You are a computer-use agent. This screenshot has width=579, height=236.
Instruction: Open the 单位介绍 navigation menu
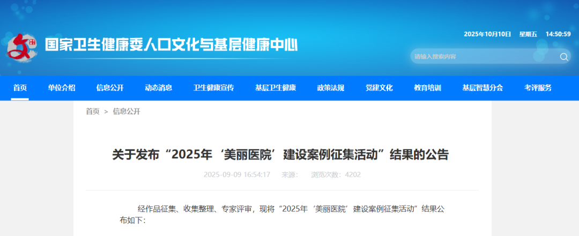pos(62,88)
